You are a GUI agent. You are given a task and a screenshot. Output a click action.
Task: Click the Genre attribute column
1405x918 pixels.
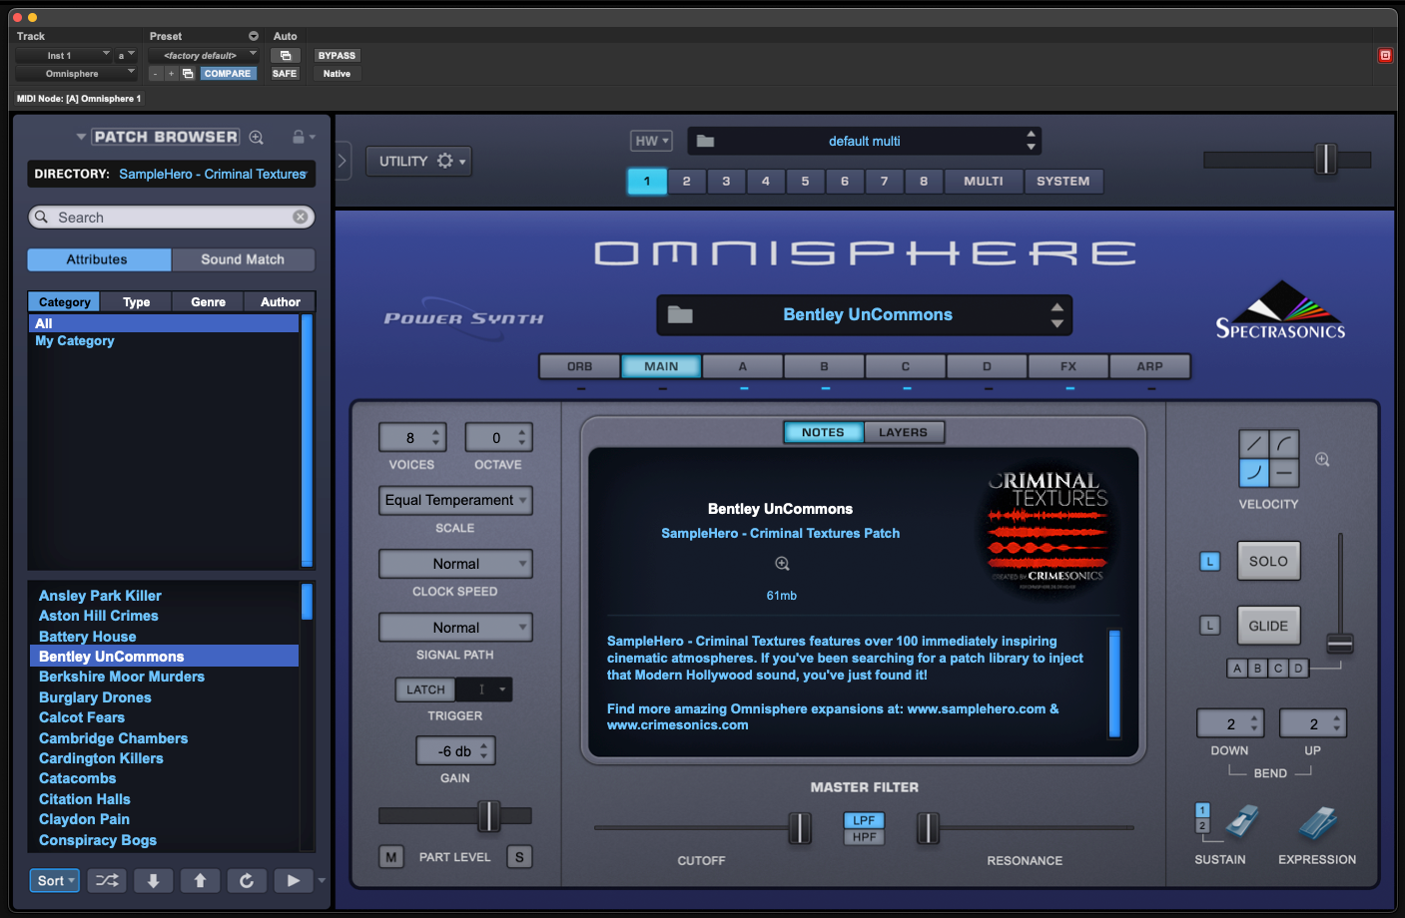[209, 301]
